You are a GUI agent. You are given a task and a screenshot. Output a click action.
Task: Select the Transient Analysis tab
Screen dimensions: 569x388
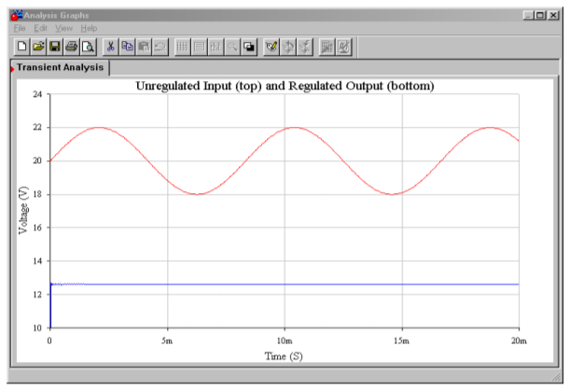59,68
